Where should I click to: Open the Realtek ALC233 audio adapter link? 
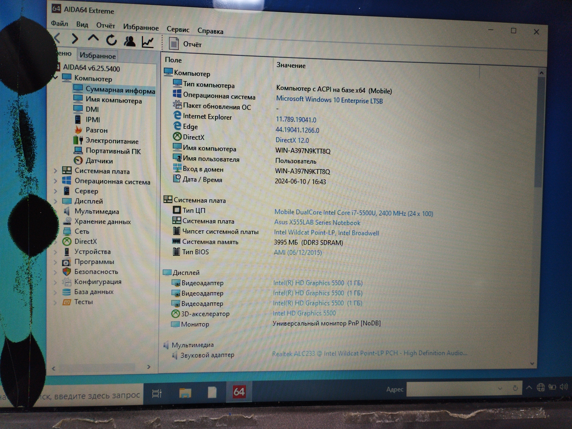[369, 353]
